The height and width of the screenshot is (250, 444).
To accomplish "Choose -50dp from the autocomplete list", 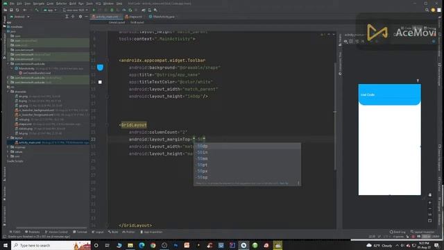I will [247, 146].
